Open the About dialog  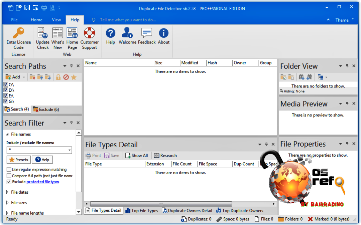pyautogui.click(x=164, y=36)
